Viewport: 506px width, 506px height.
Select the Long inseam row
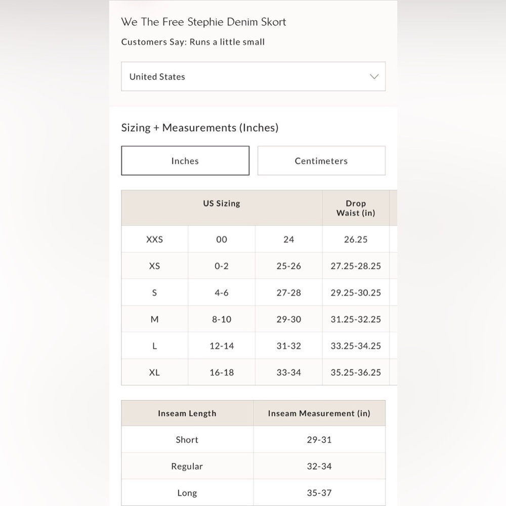[254, 492]
